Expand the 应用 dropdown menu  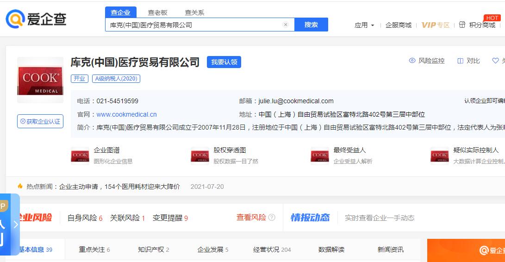(364, 25)
